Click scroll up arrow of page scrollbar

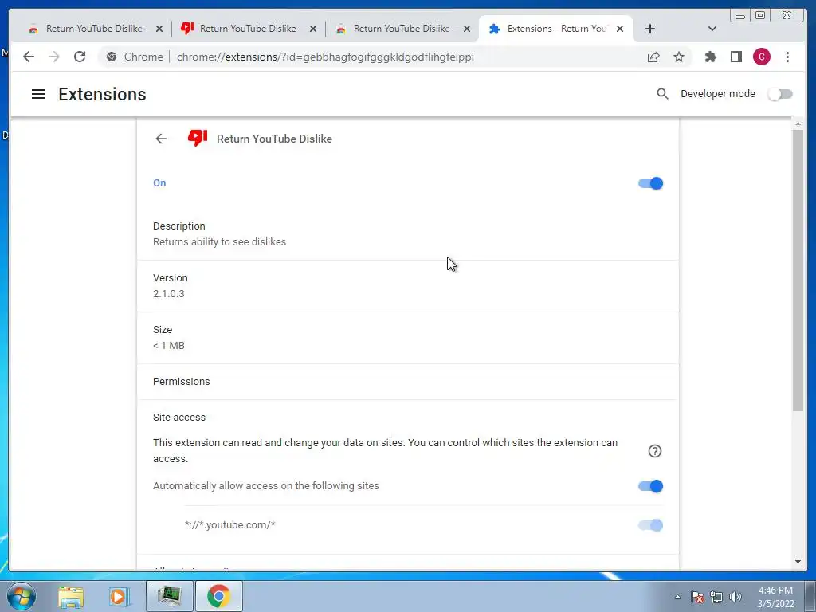pyautogui.click(x=798, y=124)
